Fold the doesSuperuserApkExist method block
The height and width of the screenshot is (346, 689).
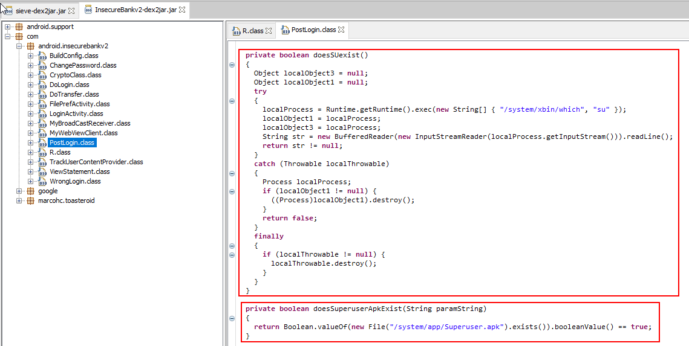pos(232,318)
